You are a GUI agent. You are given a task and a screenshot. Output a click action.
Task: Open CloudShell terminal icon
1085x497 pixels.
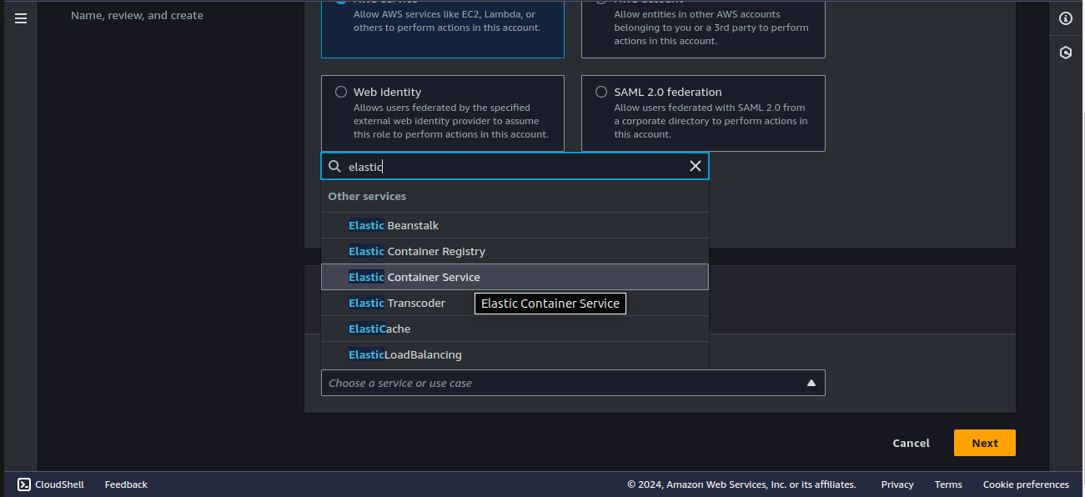click(x=24, y=484)
